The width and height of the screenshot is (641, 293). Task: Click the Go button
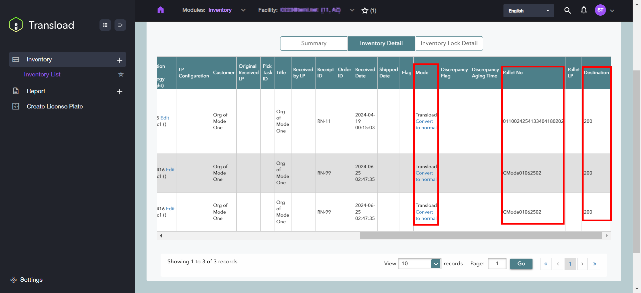[x=521, y=264]
